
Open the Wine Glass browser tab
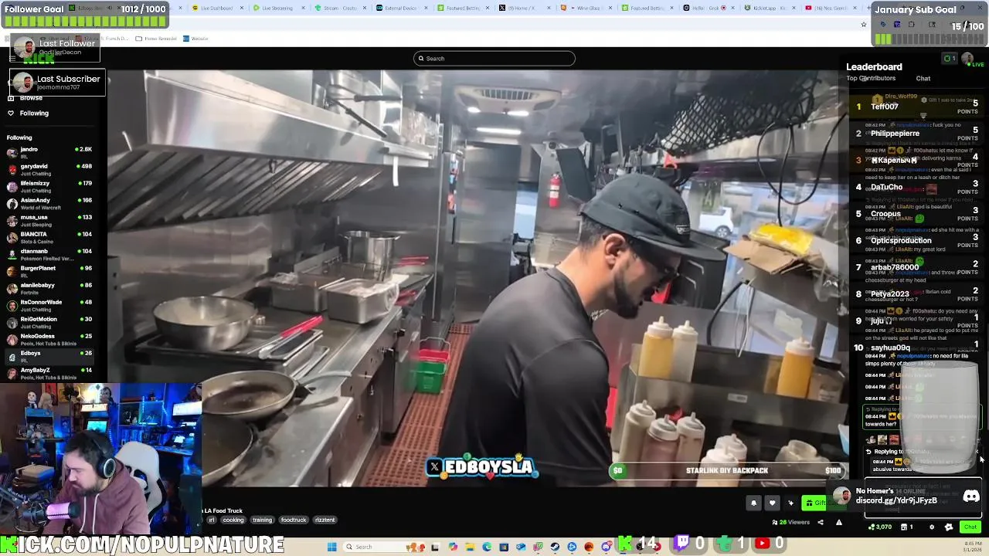(585, 8)
